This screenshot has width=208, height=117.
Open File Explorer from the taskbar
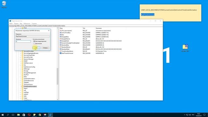pyautogui.click(x=19, y=115)
